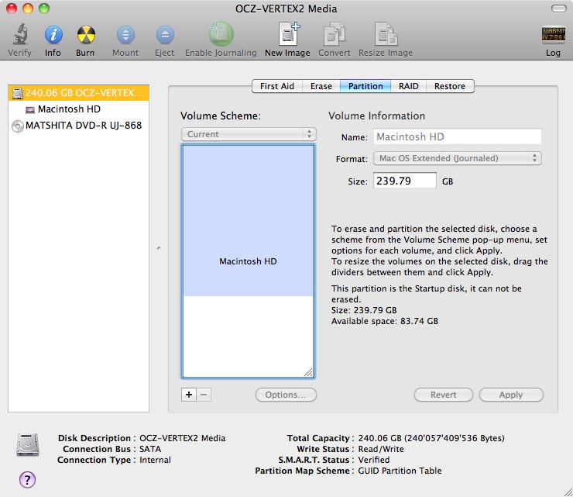Viewport: 573px width, 497px height.
Task: Switch to the RAID tab
Action: coord(409,86)
